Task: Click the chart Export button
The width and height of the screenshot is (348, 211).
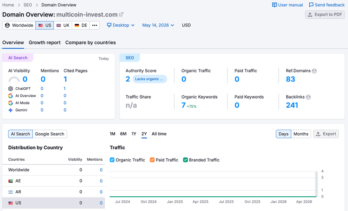Action: pos(326,134)
